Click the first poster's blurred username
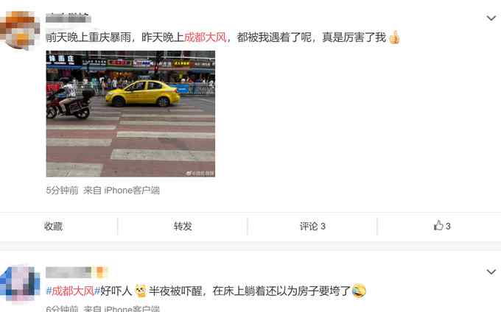 (68, 18)
